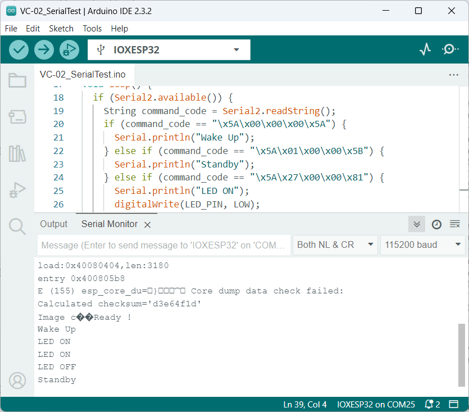
Task: Open the Debug panel in sidebar
Action: [x=17, y=190]
